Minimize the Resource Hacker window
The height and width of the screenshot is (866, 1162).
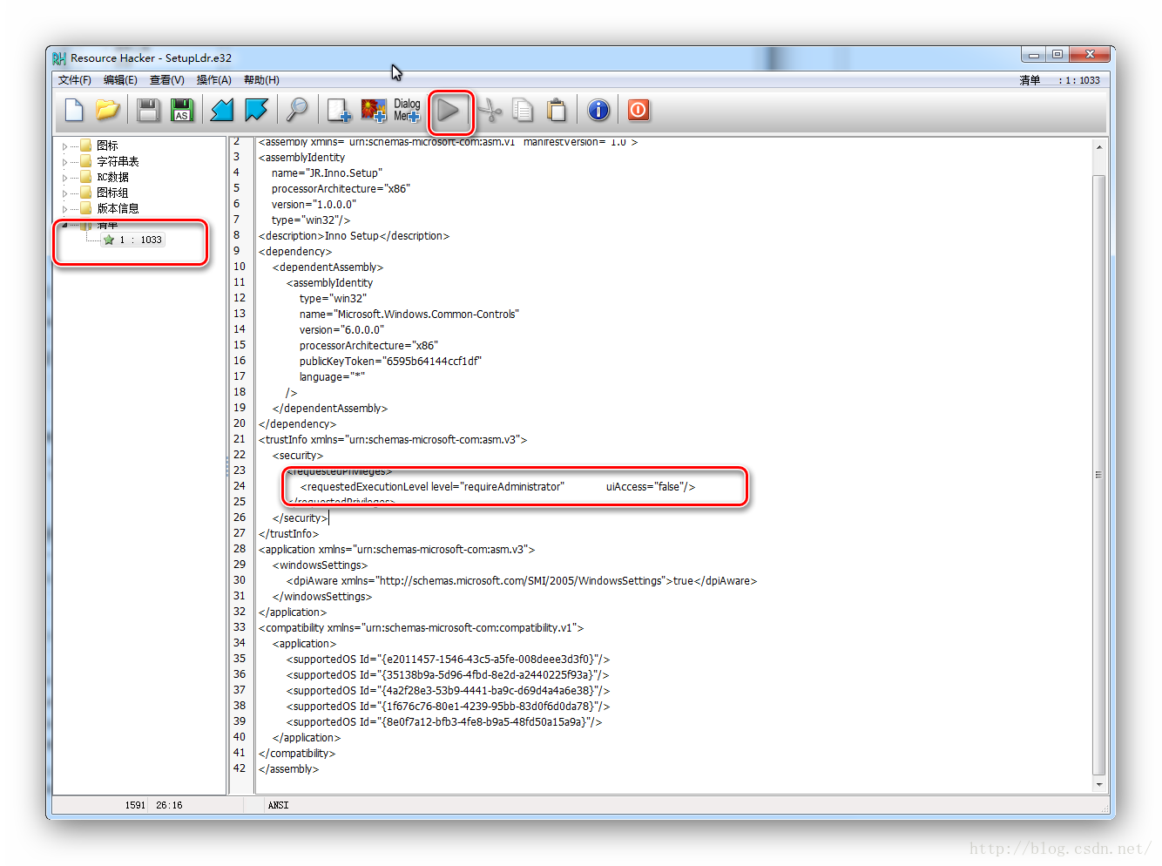pos(1034,55)
